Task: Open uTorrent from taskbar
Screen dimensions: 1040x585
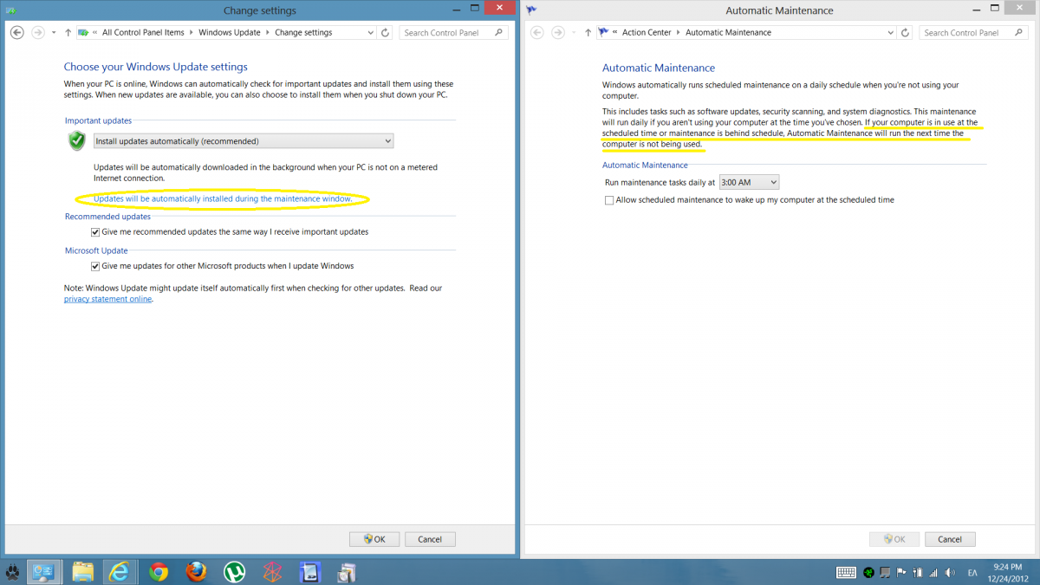Action: click(x=235, y=572)
